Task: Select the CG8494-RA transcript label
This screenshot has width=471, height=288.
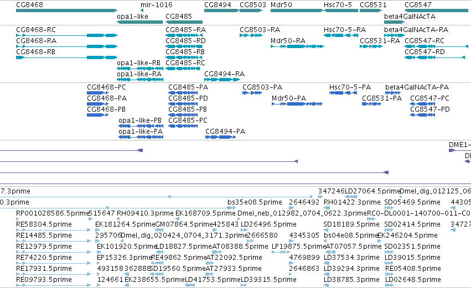Action: (x=224, y=74)
